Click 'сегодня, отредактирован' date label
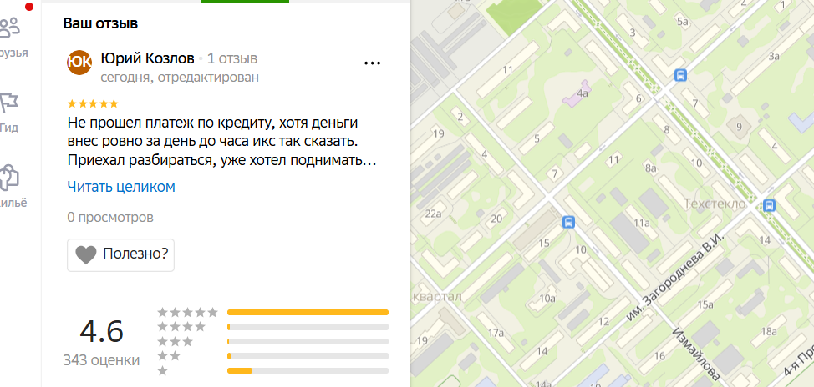Image resolution: width=814 pixels, height=387 pixels. 180,78
